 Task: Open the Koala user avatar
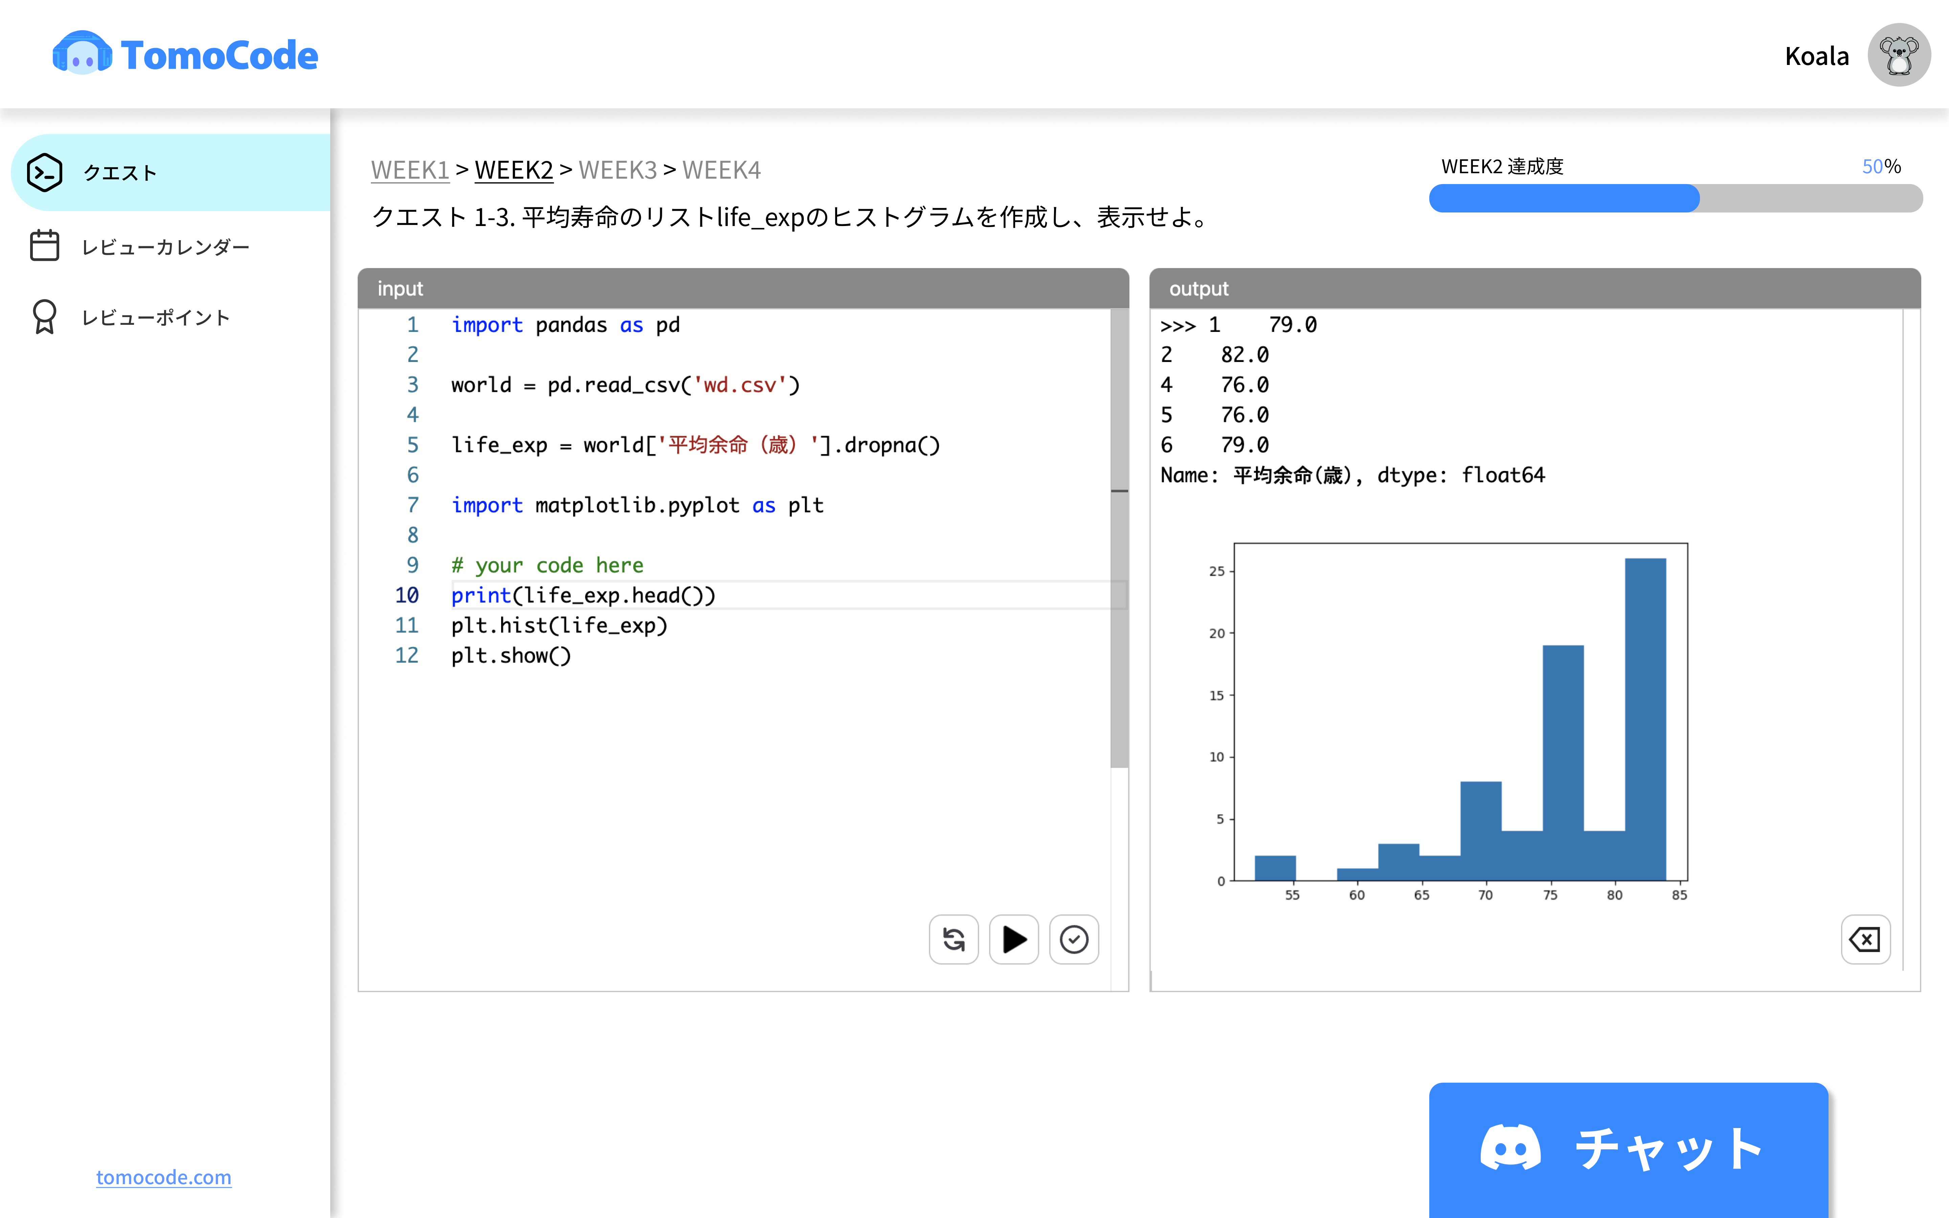coord(1898,55)
